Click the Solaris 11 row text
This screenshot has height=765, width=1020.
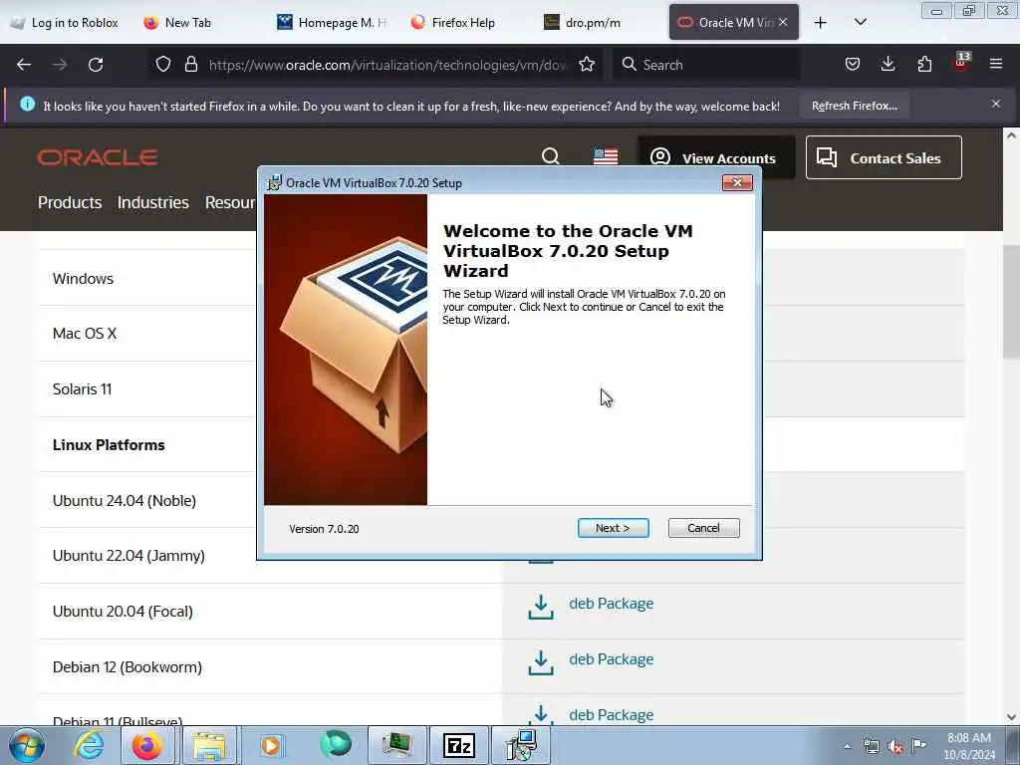tap(82, 389)
